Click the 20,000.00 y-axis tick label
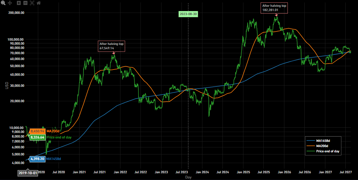The width and height of the screenshot is (358, 180). click(17, 101)
